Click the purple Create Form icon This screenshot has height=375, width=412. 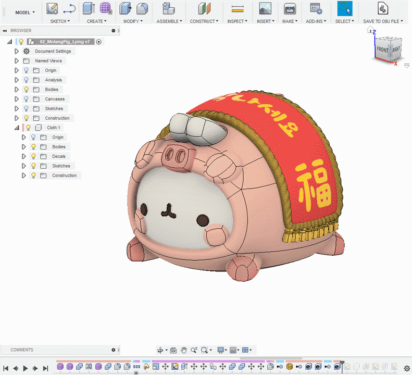(106, 8)
